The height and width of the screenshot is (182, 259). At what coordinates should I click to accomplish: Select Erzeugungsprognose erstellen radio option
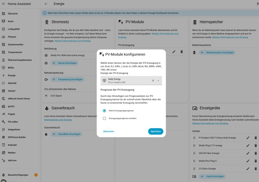pyautogui.click(x=104, y=118)
